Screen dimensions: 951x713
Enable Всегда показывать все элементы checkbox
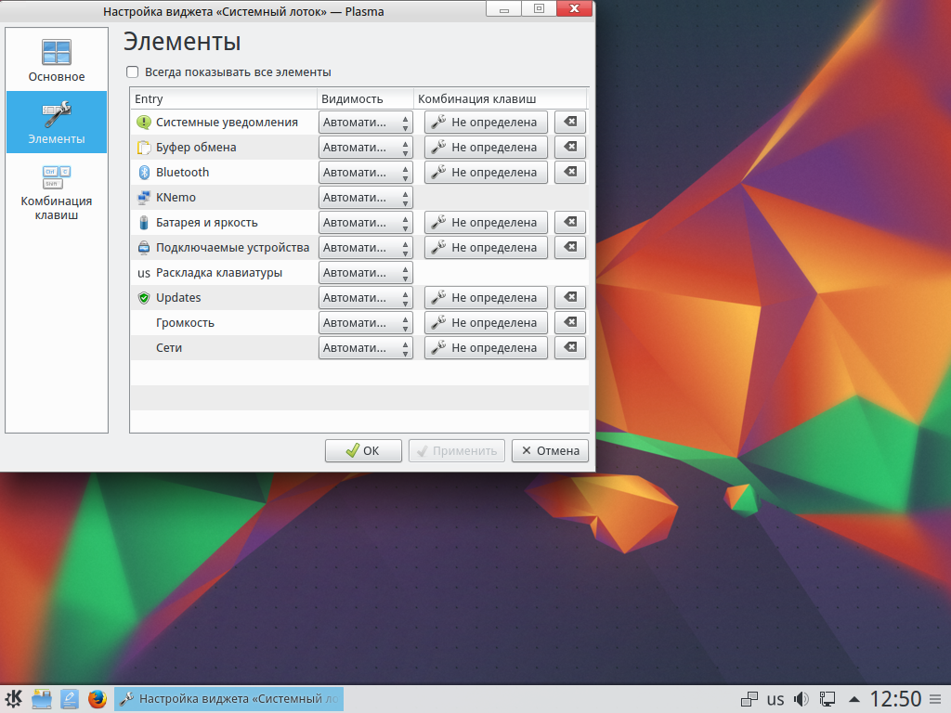tap(132, 72)
